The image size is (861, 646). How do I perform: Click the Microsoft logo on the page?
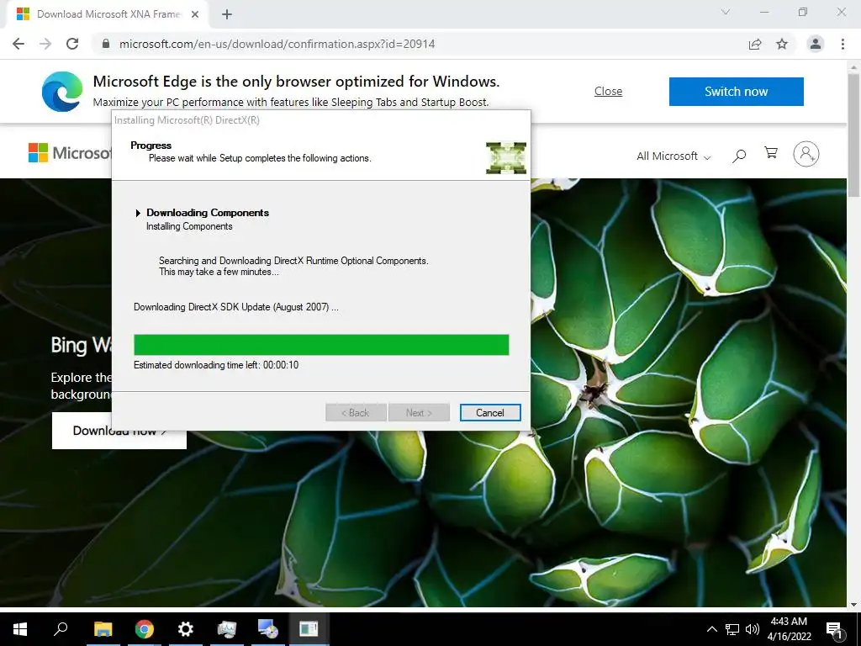[x=70, y=153]
